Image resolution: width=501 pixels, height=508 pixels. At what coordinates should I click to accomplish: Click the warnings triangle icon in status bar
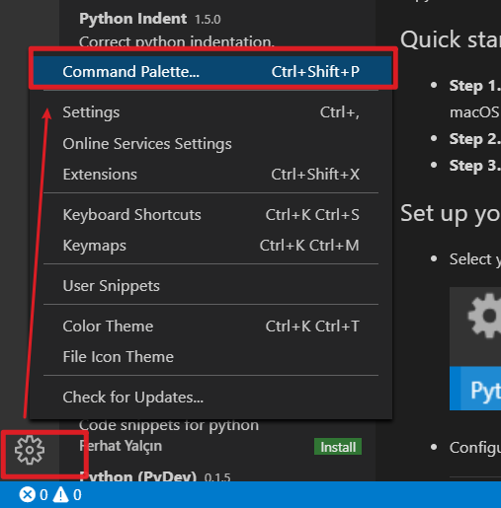coord(61,494)
